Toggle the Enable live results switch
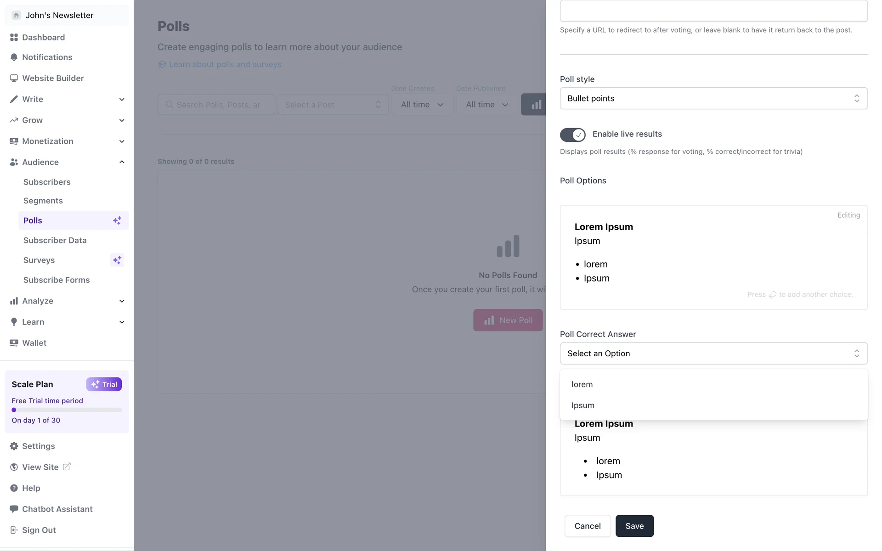Viewport: 882px width, 551px height. click(x=572, y=135)
